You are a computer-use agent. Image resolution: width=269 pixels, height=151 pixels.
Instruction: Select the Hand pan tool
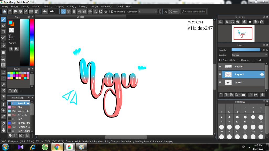click(3, 130)
